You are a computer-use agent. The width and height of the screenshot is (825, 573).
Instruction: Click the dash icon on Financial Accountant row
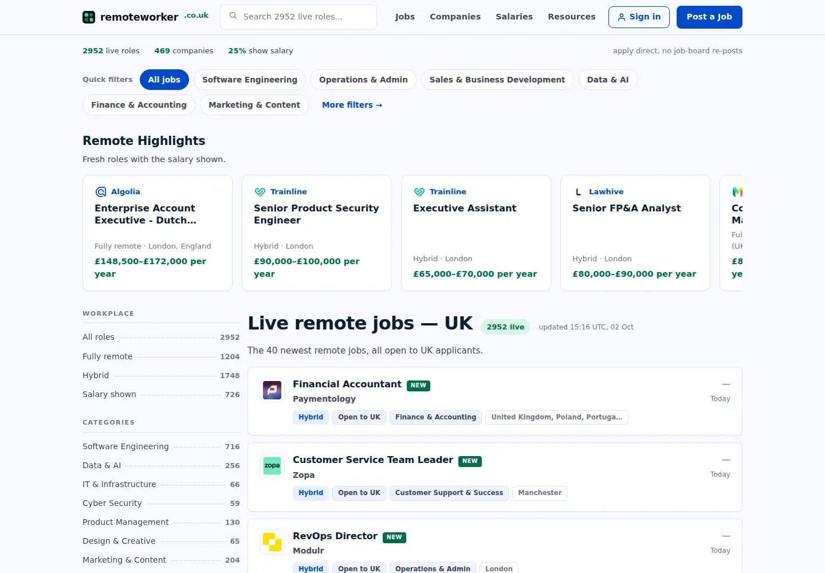726,384
